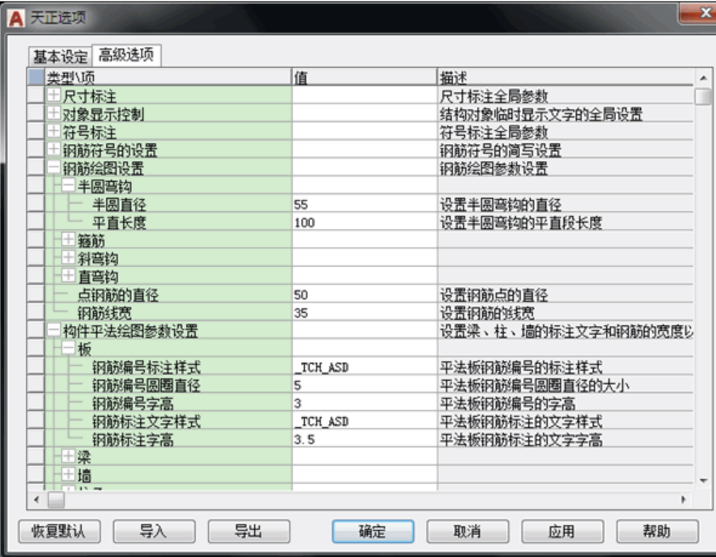
Task: Click the horizontal scrollbar right arrow
Action: click(x=684, y=500)
